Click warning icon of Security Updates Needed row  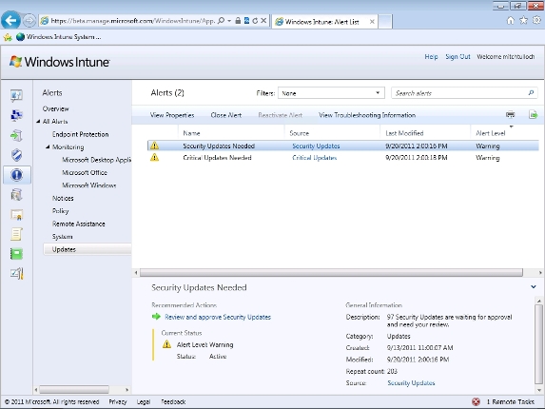155,146
